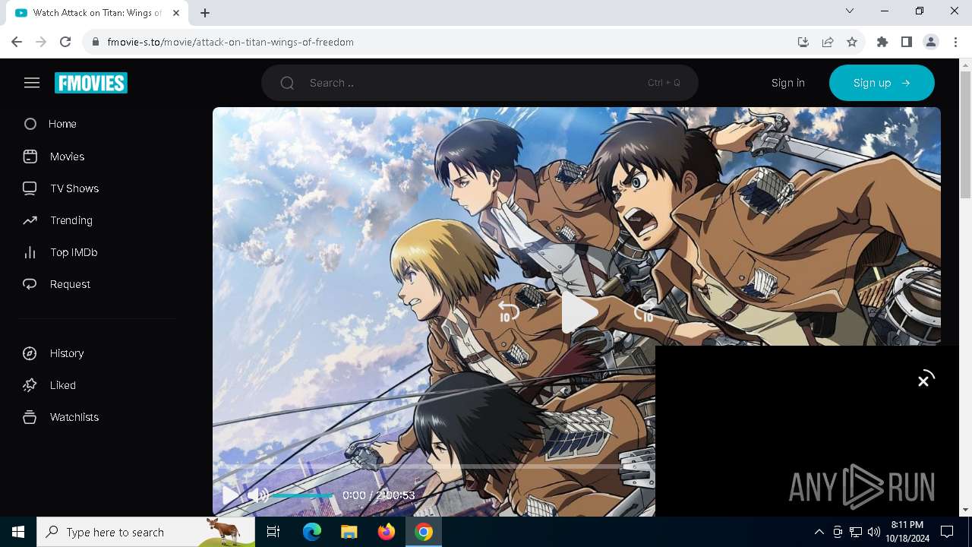Viewport: 972px width, 547px height.
Task: Click the Windows taskbar search box
Action: pos(146,532)
